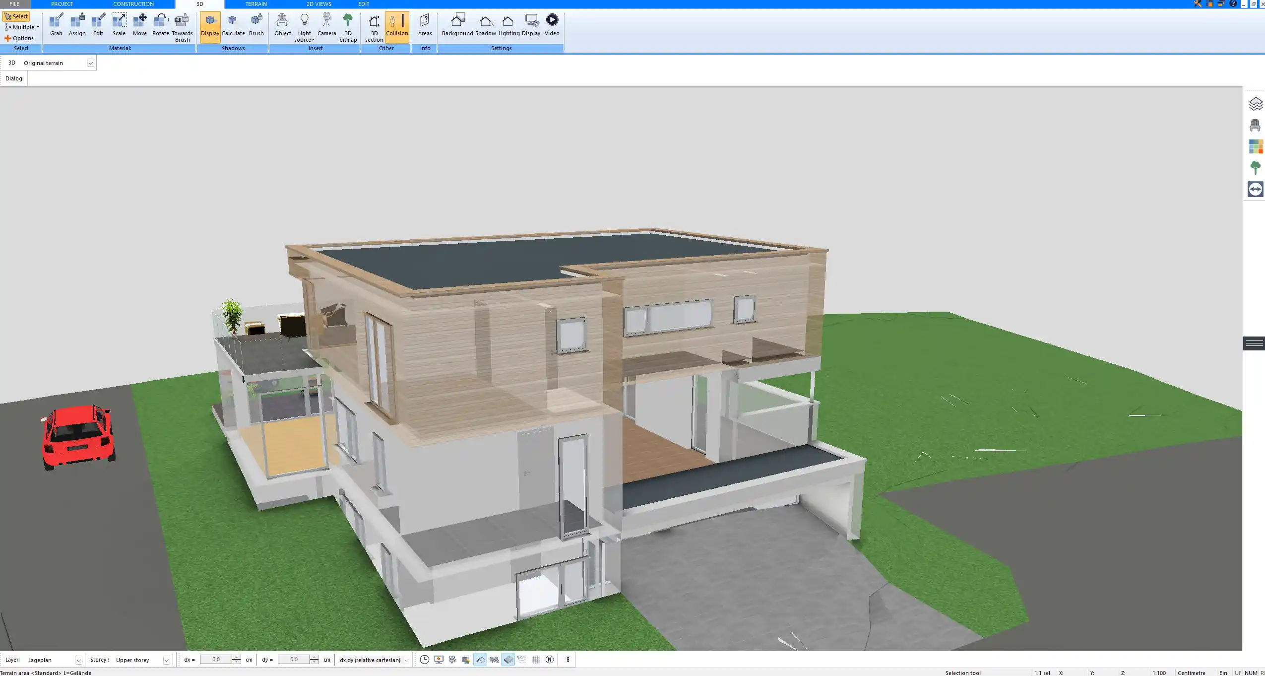The height and width of the screenshot is (676, 1265).
Task: Select the Grab material tool
Action: tap(56, 25)
